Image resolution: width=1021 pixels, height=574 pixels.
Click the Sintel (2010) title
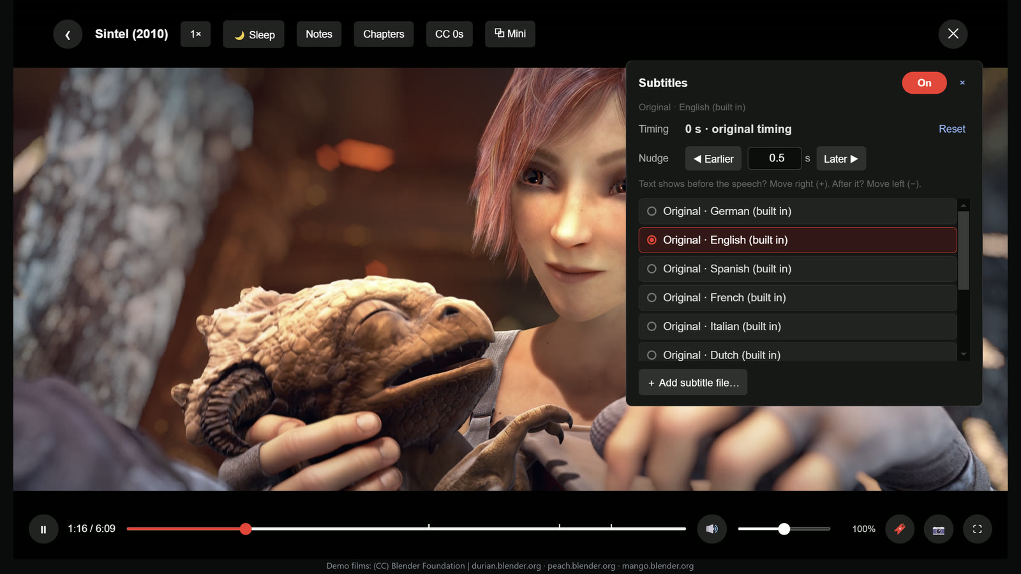point(131,34)
